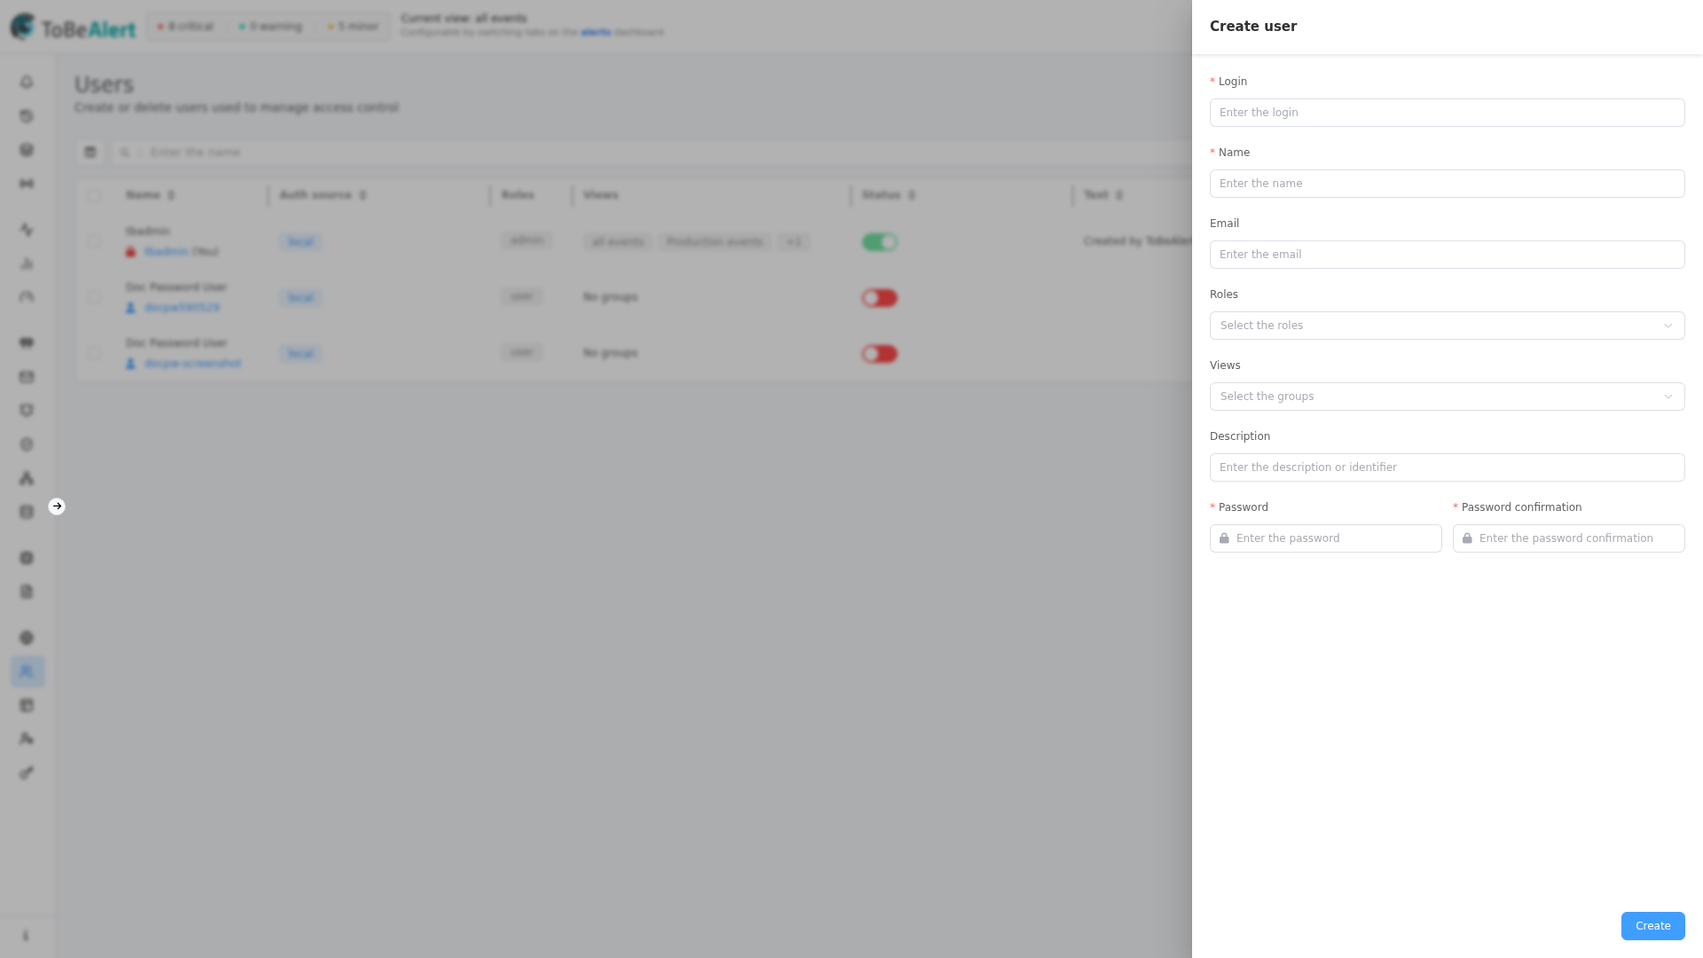Enable the status switch for docpw59l529
Viewport: 1703px width, 958px height.
[x=880, y=298]
